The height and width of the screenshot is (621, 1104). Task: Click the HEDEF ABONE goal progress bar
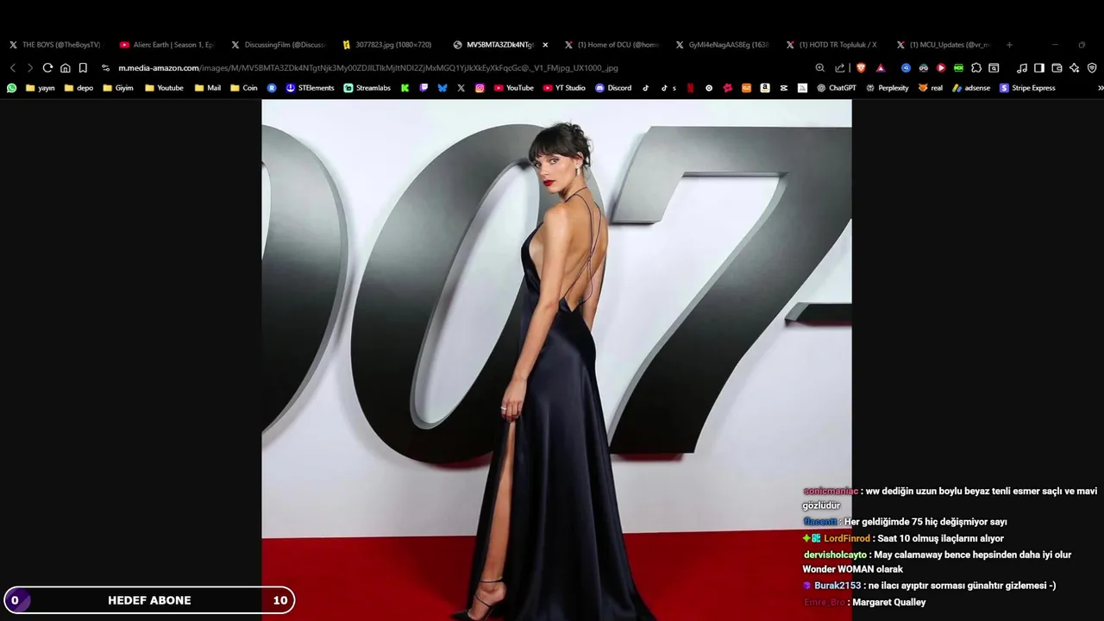(149, 600)
